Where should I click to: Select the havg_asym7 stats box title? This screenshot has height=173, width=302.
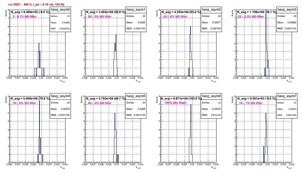click(287, 96)
